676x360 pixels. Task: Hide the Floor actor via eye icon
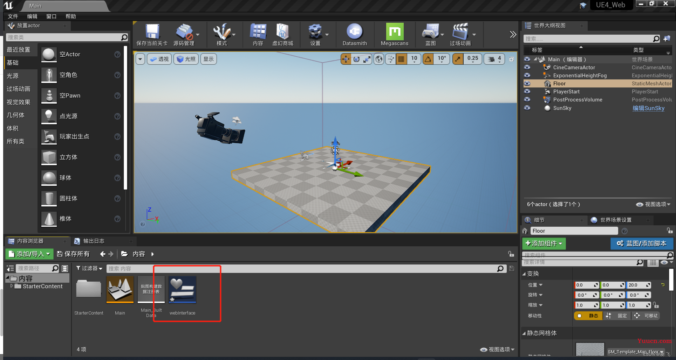tap(527, 83)
